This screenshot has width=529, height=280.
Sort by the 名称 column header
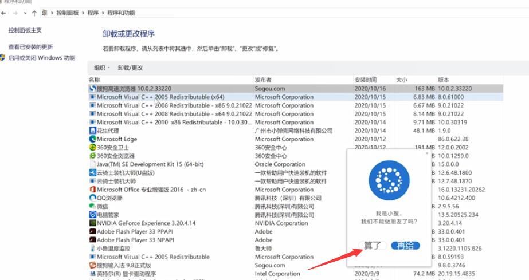pos(95,80)
